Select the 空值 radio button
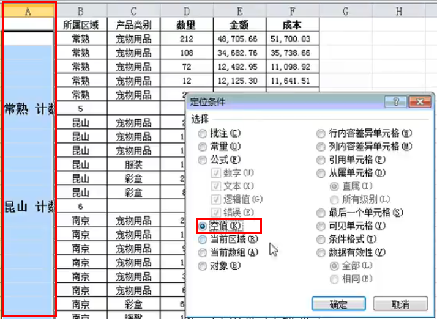Screen dimensions: 437x319 pos(203,226)
